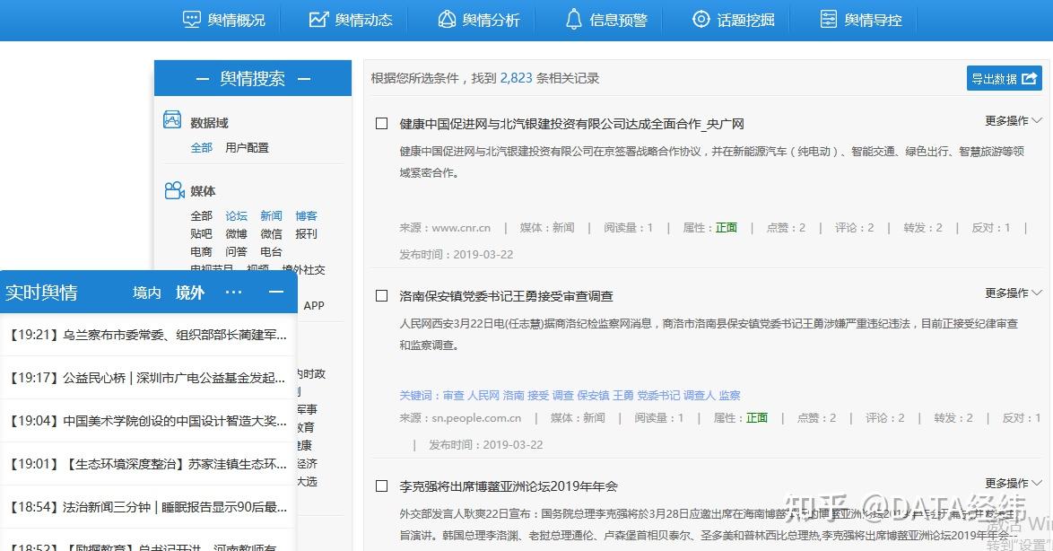Click the triangle icon for 舆情分析
The width and height of the screenshot is (1053, 551).
coord(446,19)
